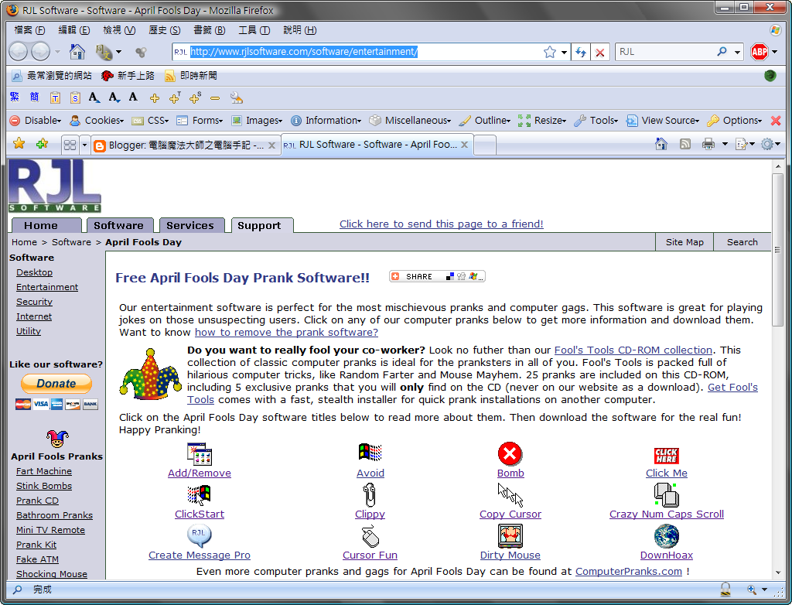Follow the ComputerPranks.com link
This screenshot has width=792, height=605.
[629, 571]
